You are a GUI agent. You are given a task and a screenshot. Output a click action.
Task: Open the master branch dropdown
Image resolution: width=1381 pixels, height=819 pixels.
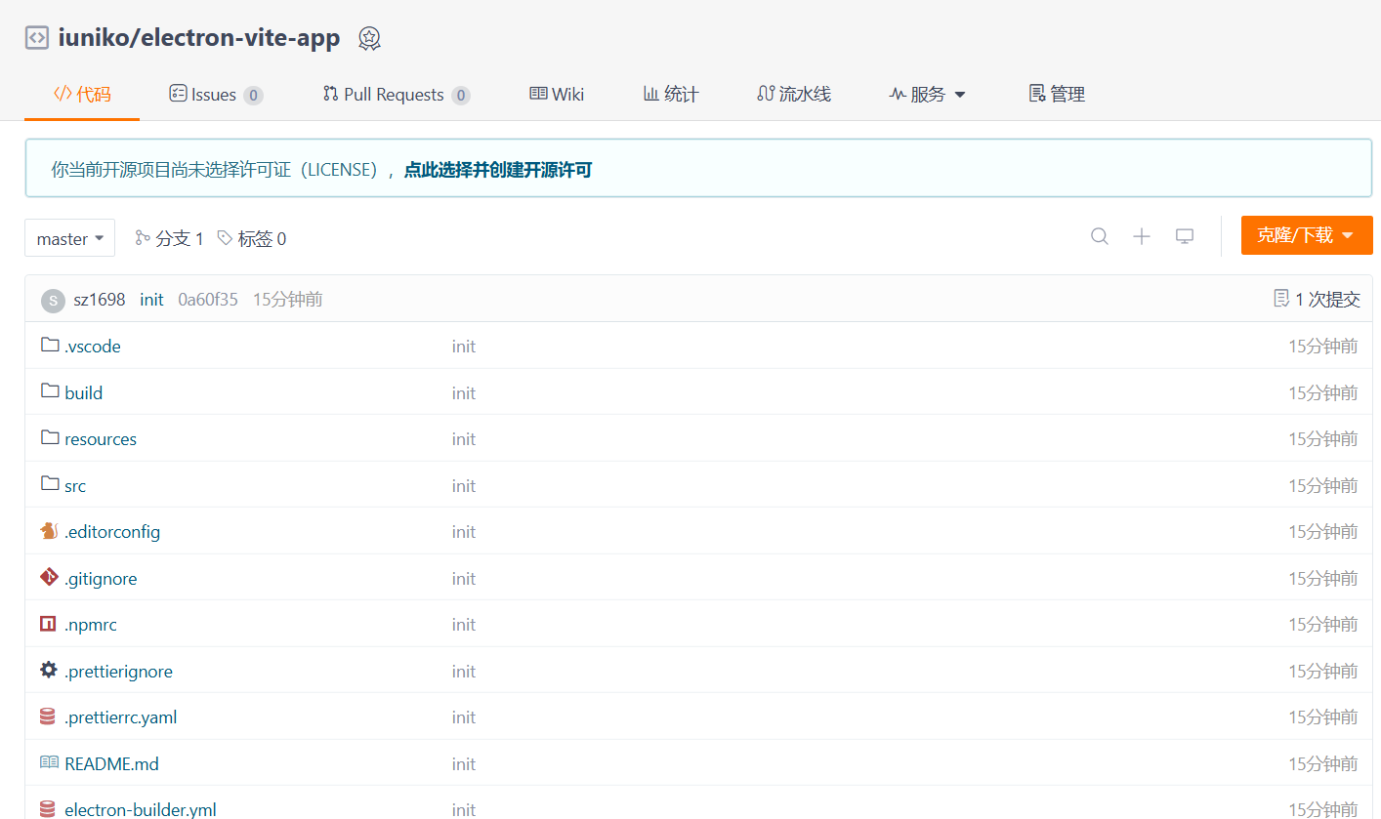70,238
